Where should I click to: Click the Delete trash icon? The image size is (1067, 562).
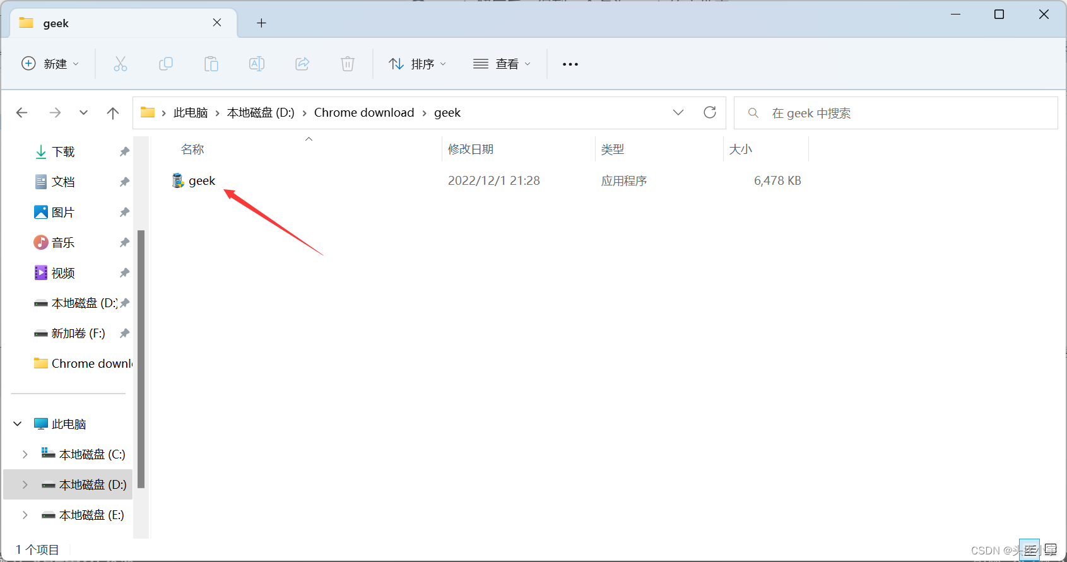348,64
